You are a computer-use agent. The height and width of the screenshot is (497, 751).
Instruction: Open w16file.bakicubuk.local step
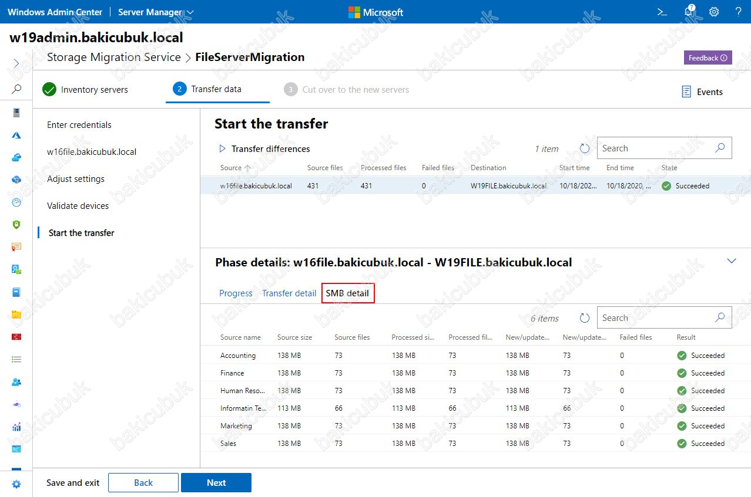tap(92, 151)
